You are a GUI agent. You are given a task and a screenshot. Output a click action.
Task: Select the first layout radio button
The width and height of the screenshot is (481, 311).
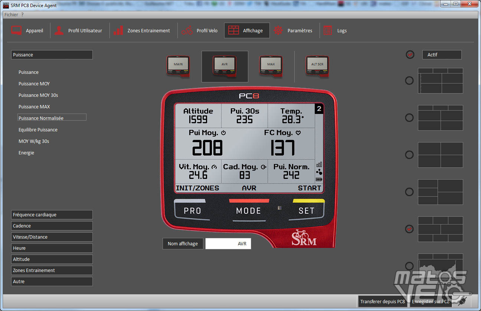[409, 81]
